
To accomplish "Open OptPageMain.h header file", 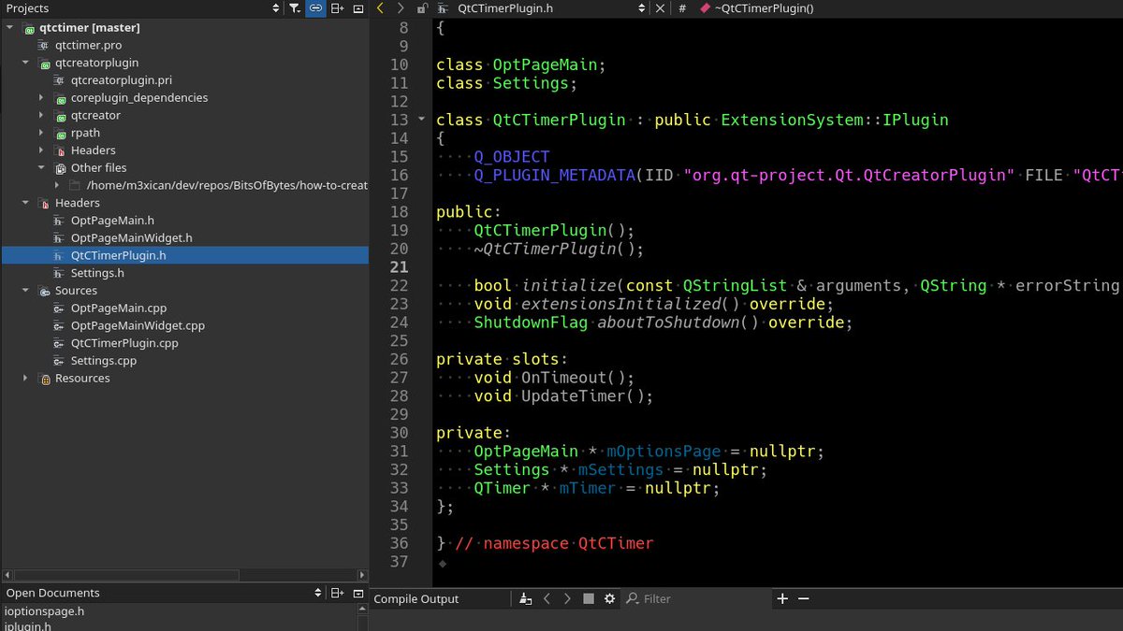I will (112, 221).
